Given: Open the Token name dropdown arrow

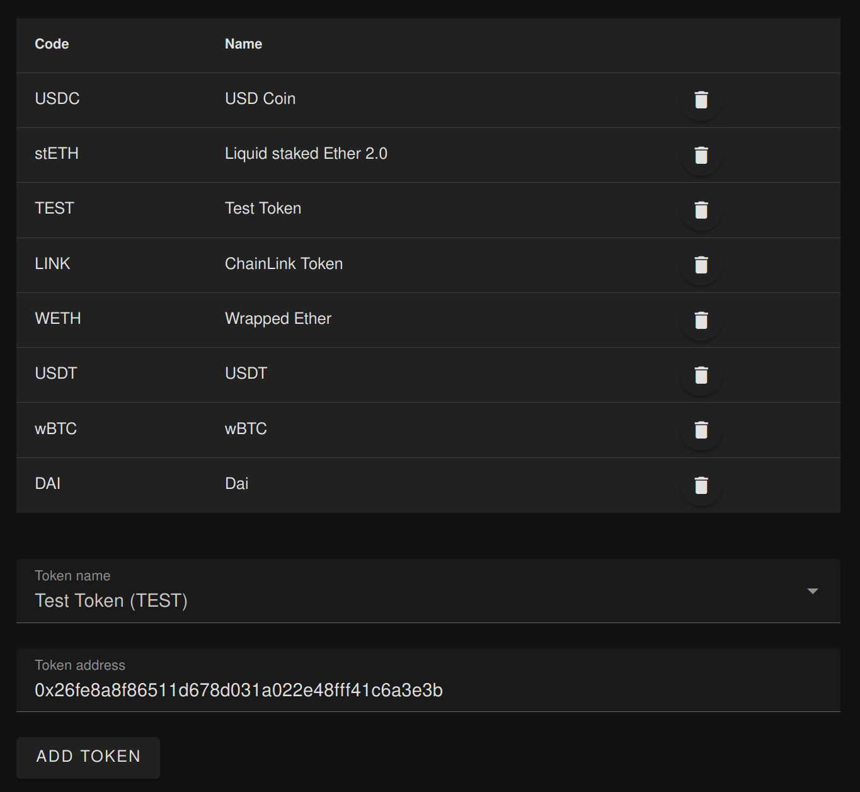Looking at the screenshot, I should 813,591.
